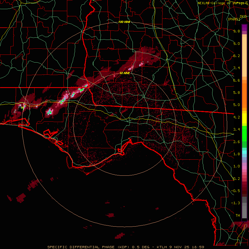Click the "-0.5" scale value
Image resolution: width=249 pixels, height=249 pixels.
pos(235,191)
